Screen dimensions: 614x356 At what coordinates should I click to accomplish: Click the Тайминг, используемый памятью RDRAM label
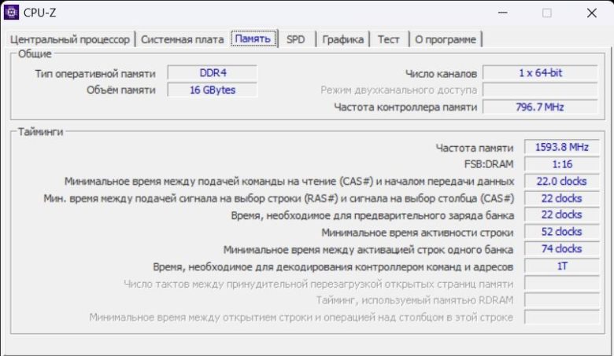click(x=415, y=300)
